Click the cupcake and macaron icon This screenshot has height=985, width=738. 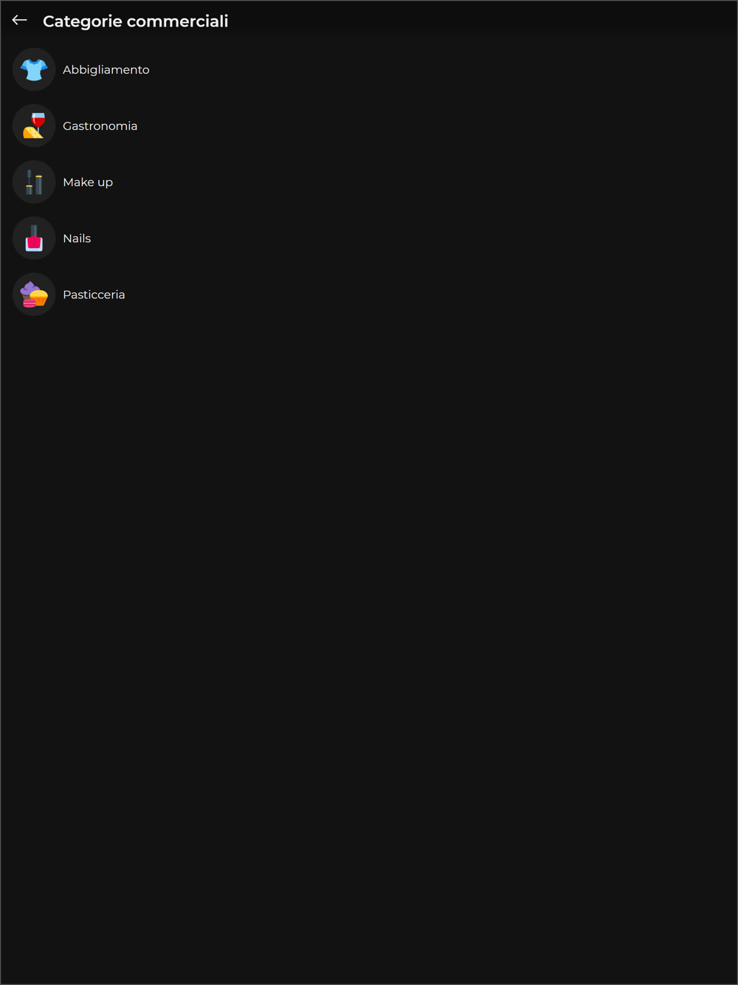pyautogui.click(x=34, y=295)
